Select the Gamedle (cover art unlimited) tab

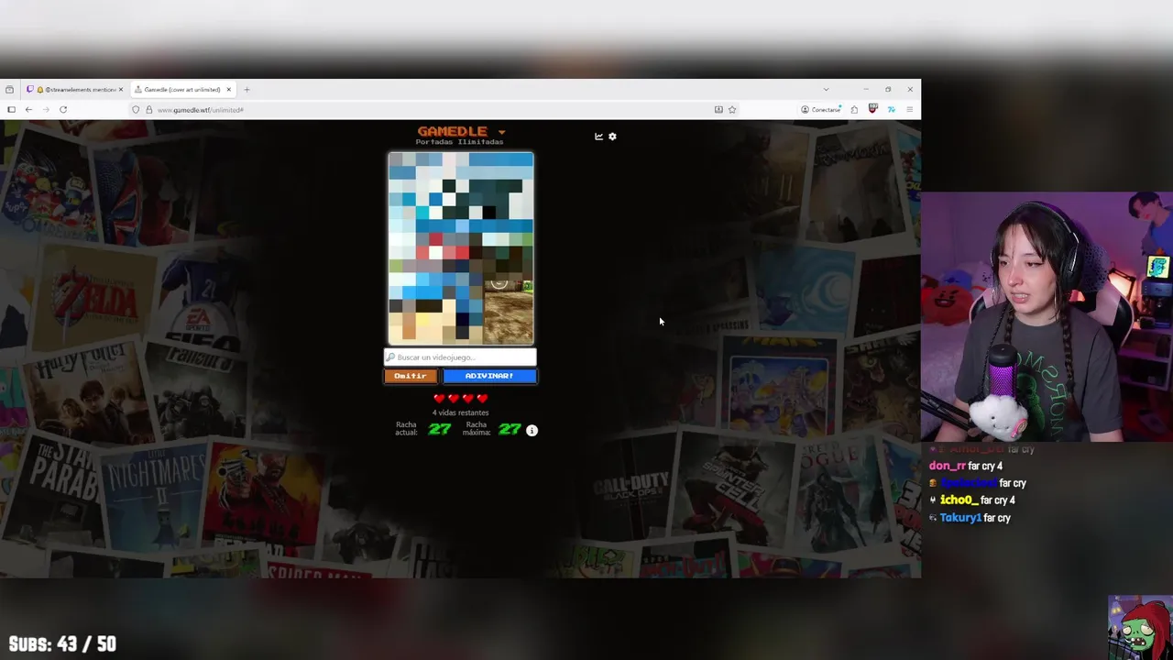(181, 90)
